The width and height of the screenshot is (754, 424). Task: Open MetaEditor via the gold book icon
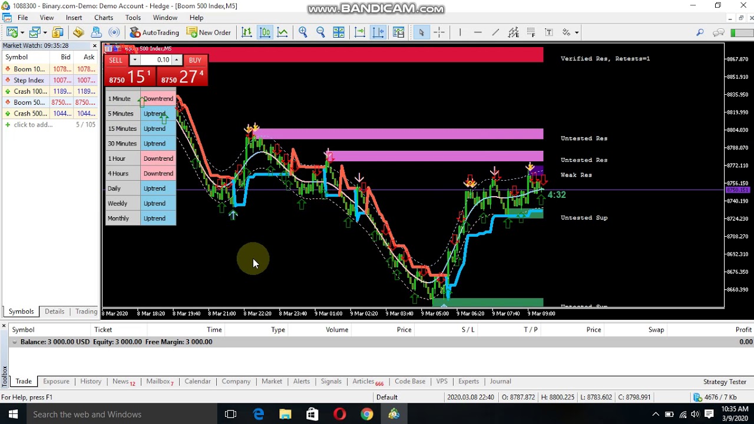coord(78,32)
